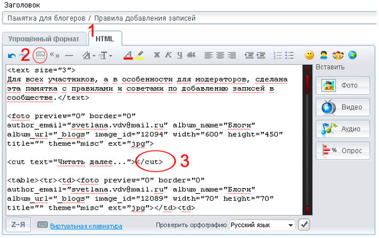Open the smiley emoticon picker
The width and height of the screenshot is (379, 238).
(x=309, y=55)
